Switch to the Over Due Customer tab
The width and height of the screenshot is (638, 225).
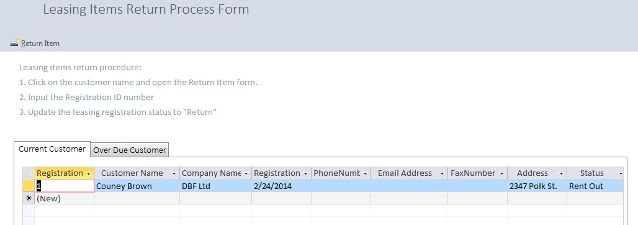(x=129, y=150)
